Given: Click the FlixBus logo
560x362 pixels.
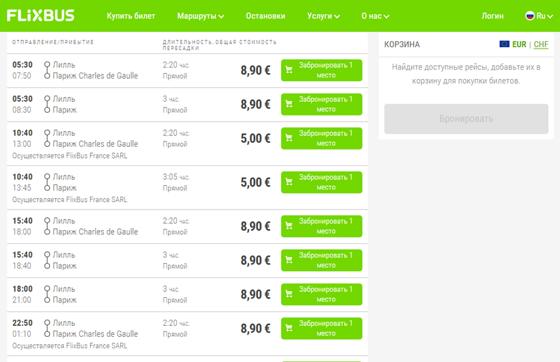Looking at the screenshot, I should tap(41, 16).
